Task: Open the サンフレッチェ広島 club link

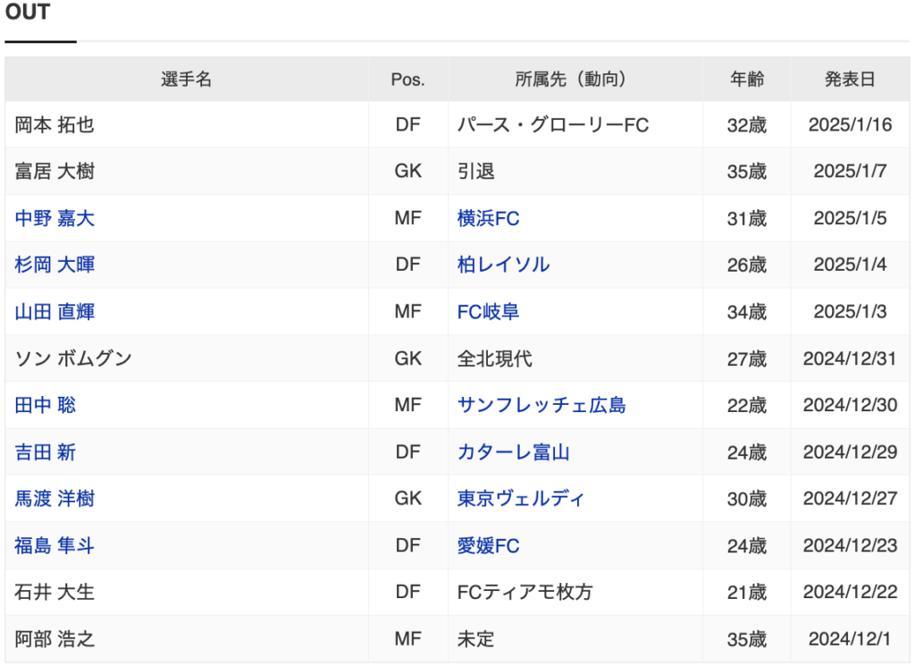Action: point(541,405)
